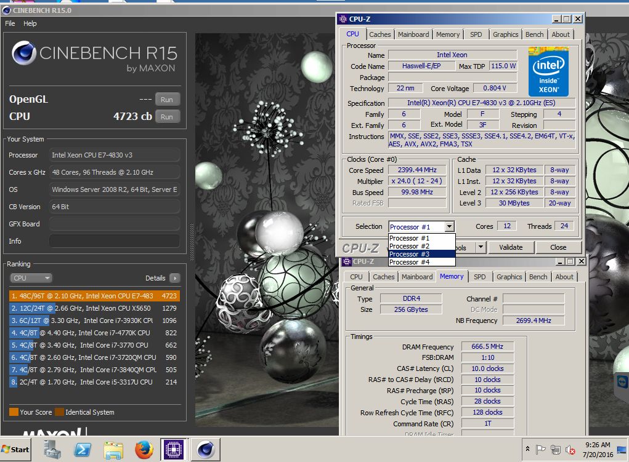Viewport: 629px width, 462px height.
Task: Show hidden system tray icons
Action: (x=527, y=449)
